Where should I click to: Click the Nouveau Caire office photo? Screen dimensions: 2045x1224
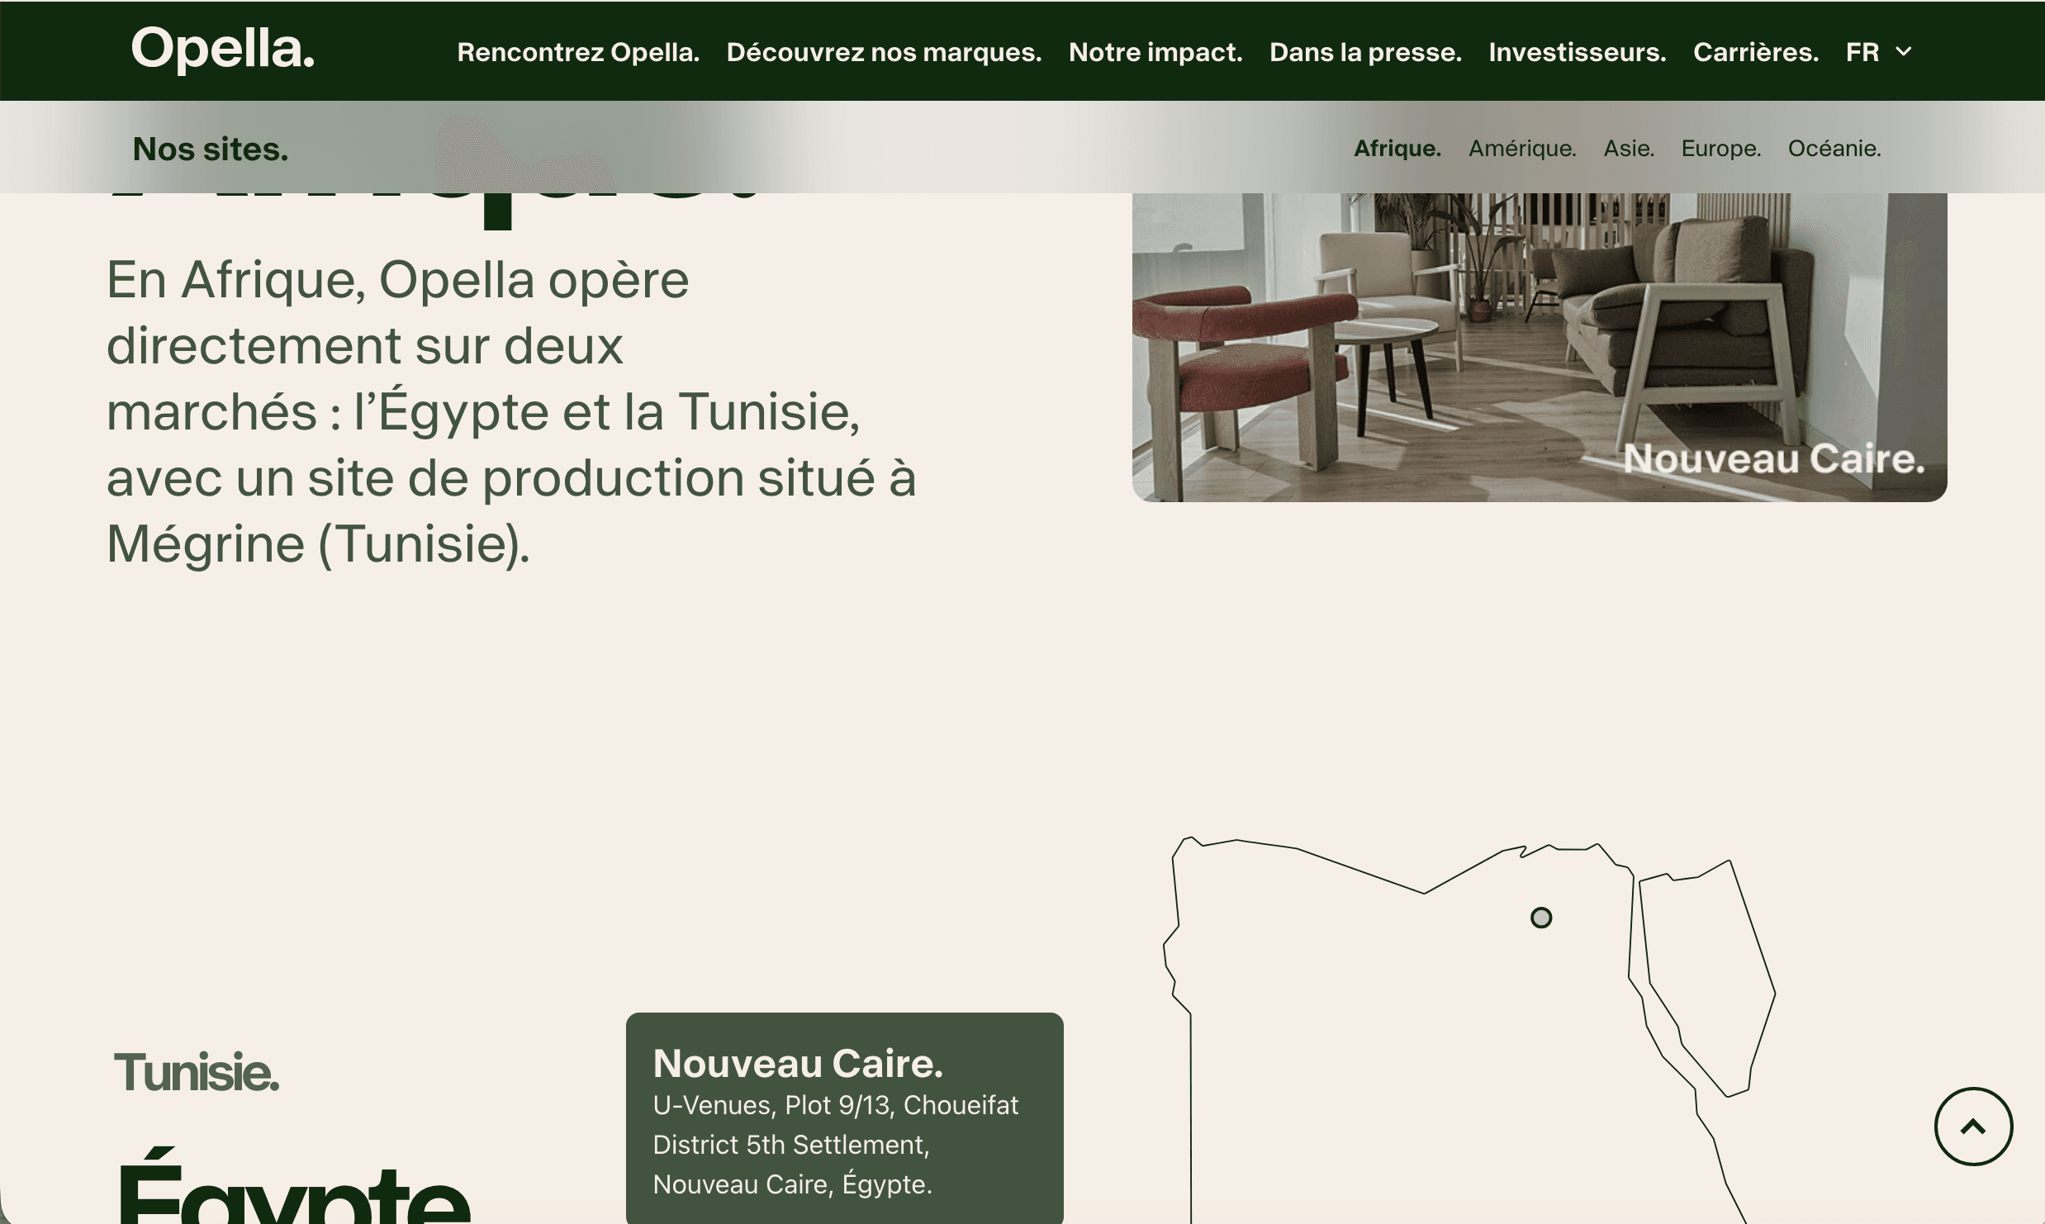pyautogui.click(x=1539, y=347)
